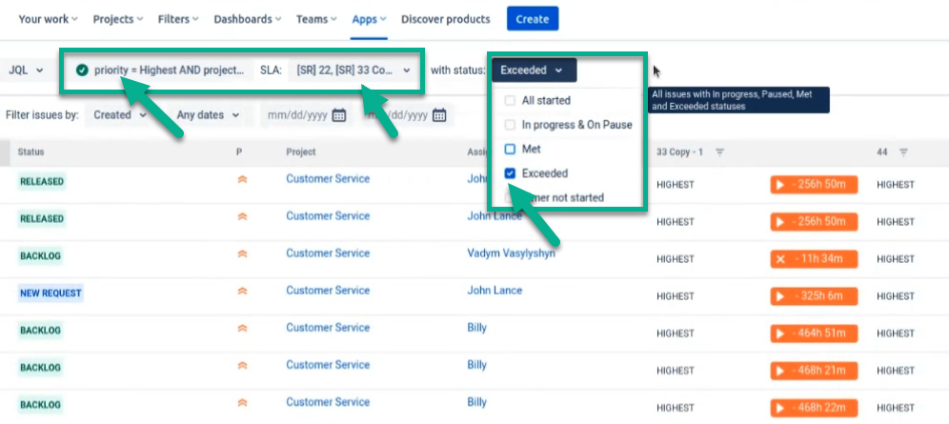Click the -11h 34m stopped SLA badge

[814, 258]
